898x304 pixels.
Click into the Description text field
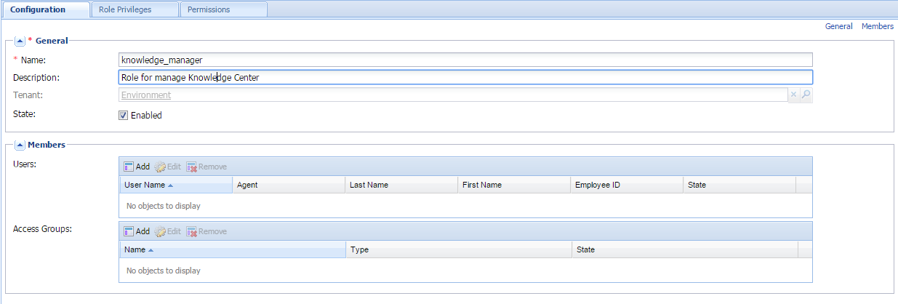[x=465, y=78]
